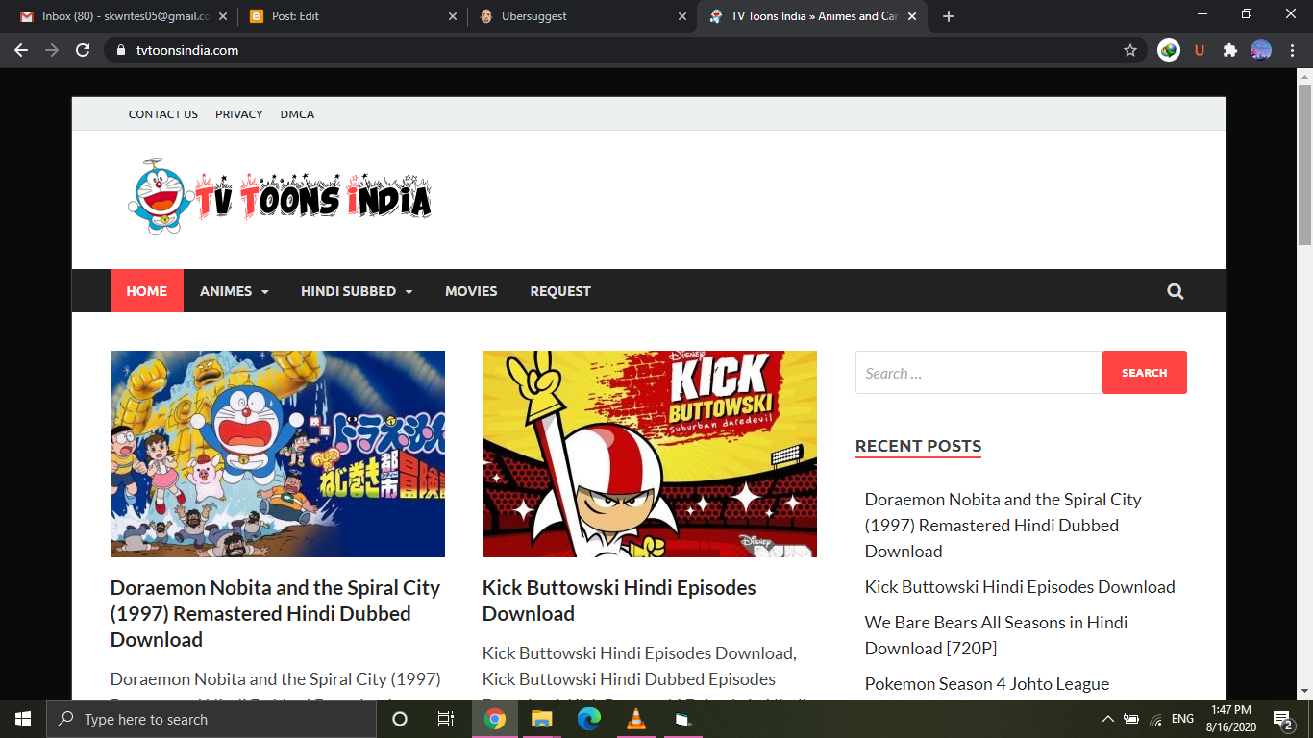
Task: Click the round colorful extension icon in toolbar
Action: 1169,50
